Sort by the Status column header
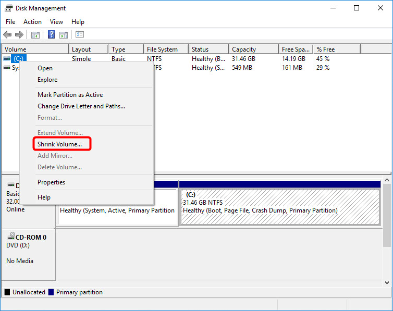 208,49
